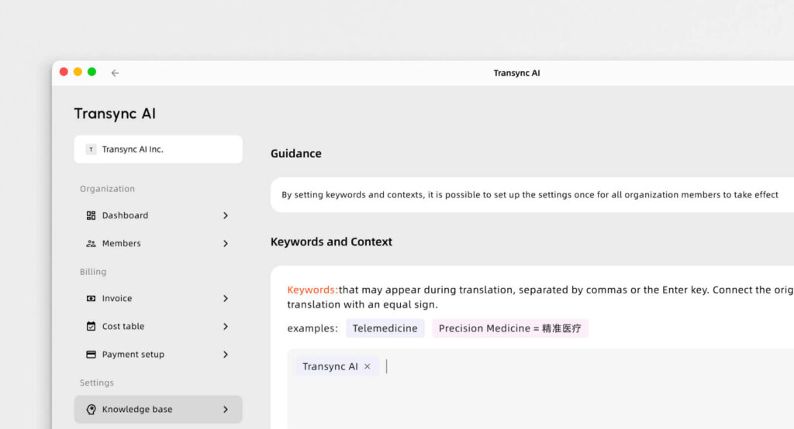Expand the Dashboard chevron
The width and height of the screenshot is (794, 429).
click(226, 215)
